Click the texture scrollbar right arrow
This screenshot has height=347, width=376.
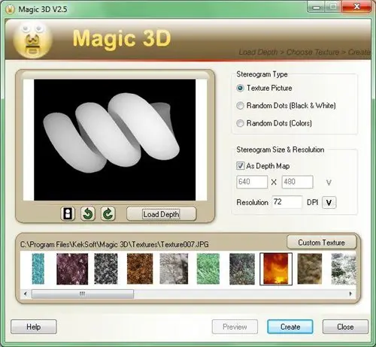(x=350, y=294)
